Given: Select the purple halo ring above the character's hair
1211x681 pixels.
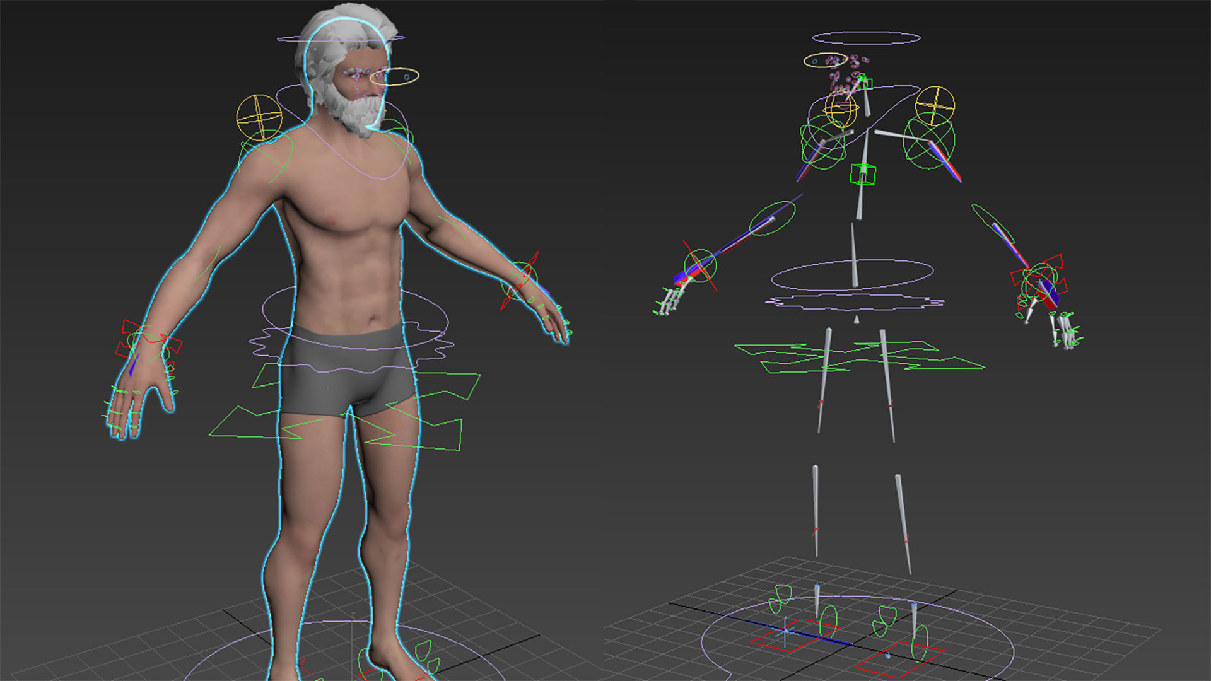Looking at the screenshot, I should (x=341, y=38).
